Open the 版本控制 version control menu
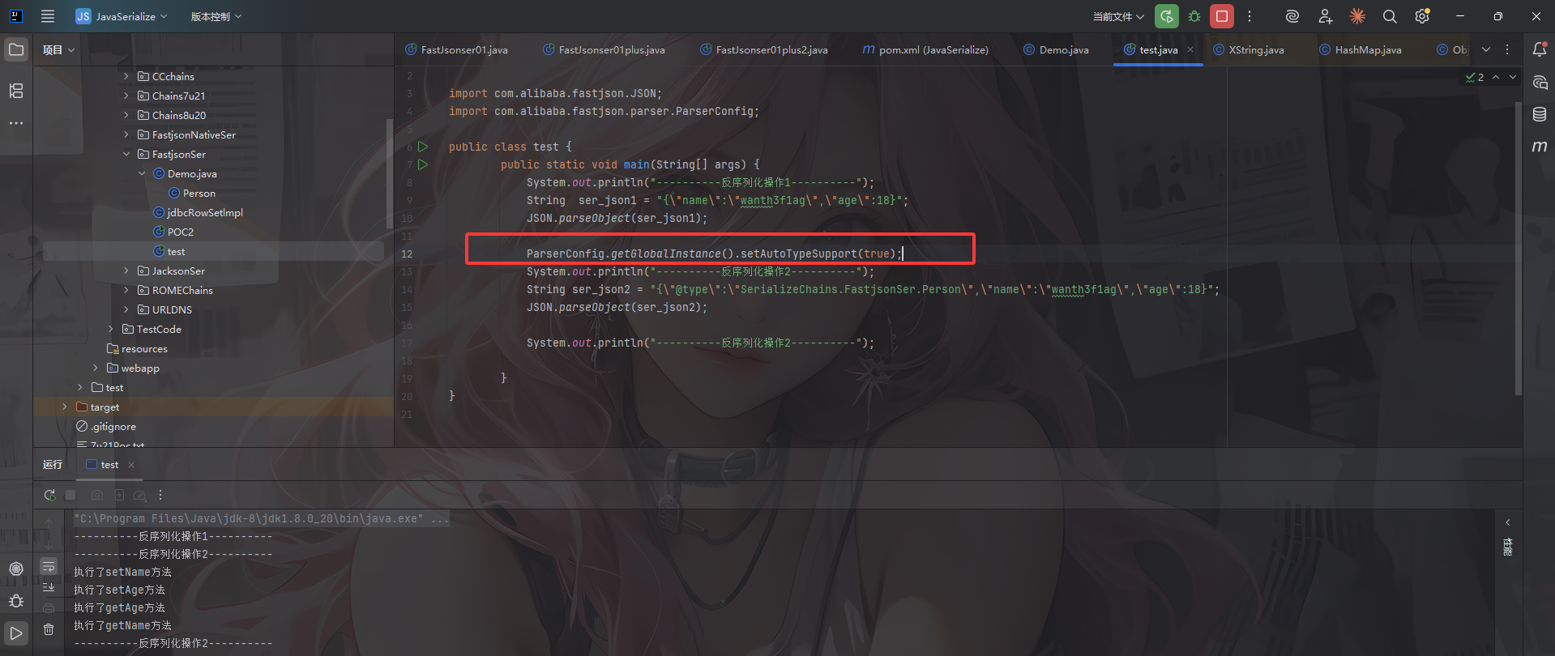Viewport: 1555px width, 656px height. [x=216, y=16]
